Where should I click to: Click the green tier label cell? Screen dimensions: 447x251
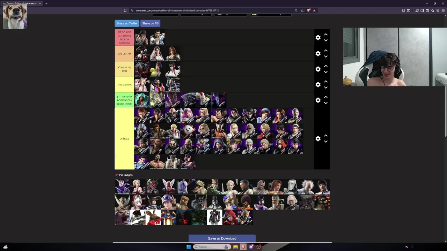(124, 100)
